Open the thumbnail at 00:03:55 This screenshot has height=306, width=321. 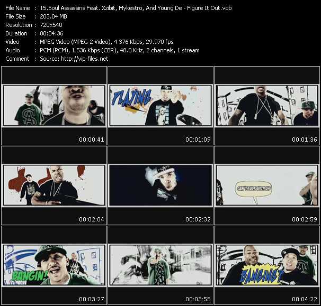coord(160,265)
